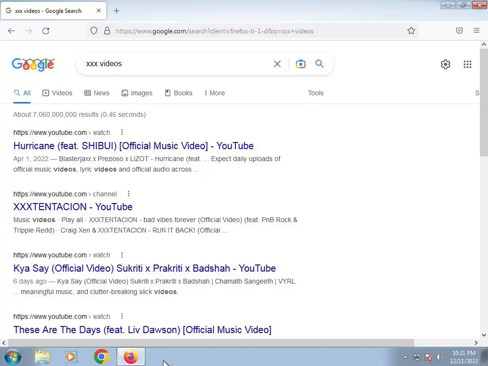Image resolution: width=488 pixels, height=366 pixels.
Task: Bookmark this page with the star icon
Action: click(411, 30)
